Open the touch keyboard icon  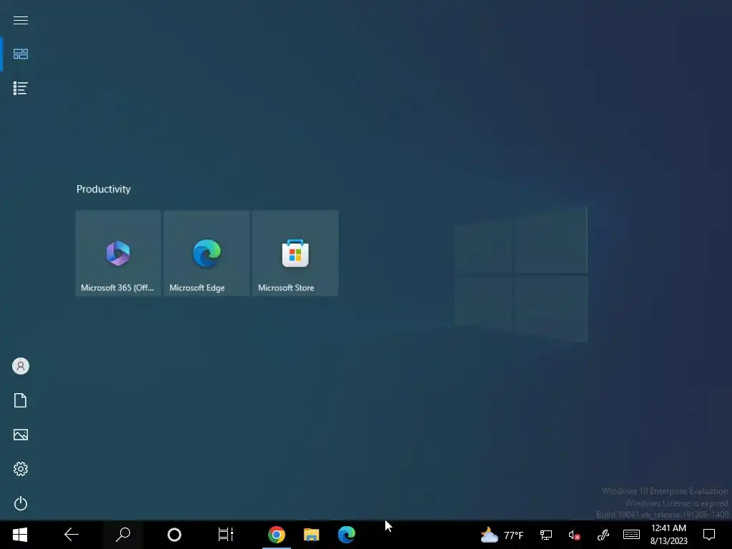pyautogui.click(x=631, y=535)
